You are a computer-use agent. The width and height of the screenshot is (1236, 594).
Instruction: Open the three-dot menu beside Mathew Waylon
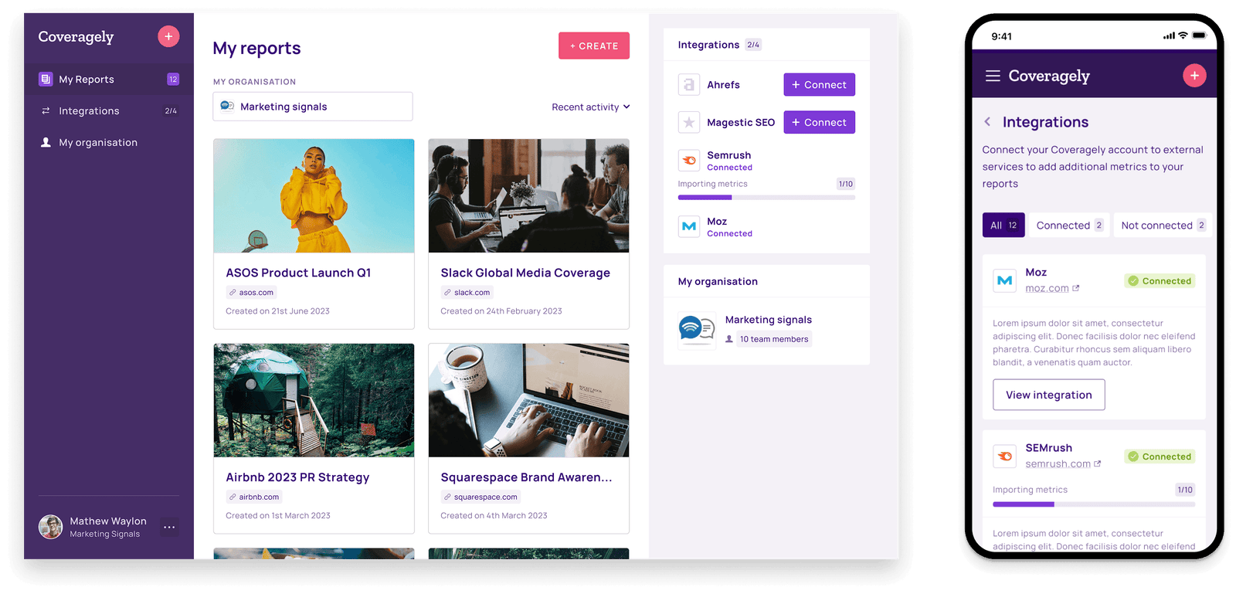tap(169, 527)
